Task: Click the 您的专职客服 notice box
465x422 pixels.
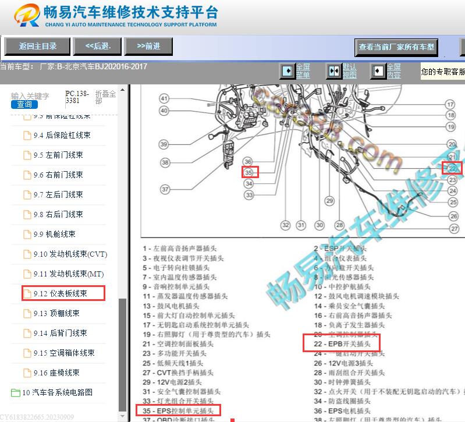Action: click(443, 72)
